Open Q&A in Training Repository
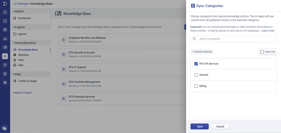 coord(21,65)
